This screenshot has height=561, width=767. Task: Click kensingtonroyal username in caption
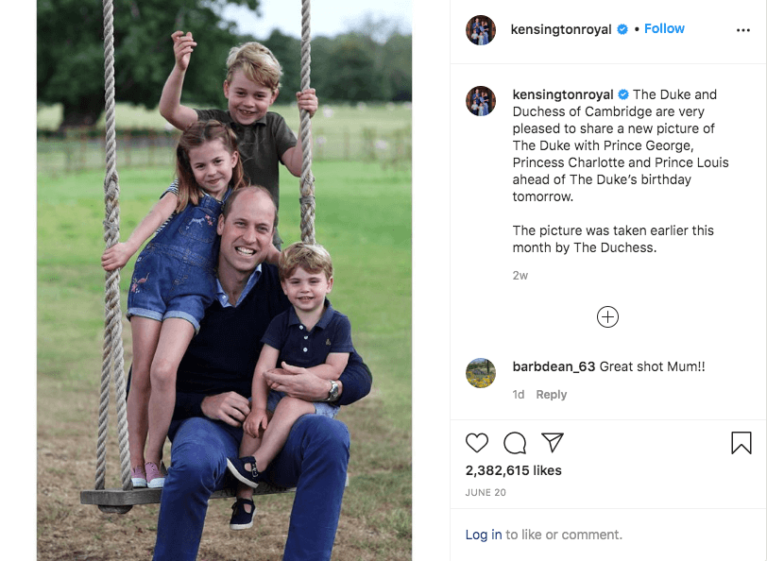pyautogui.click(x=563, y=94)
